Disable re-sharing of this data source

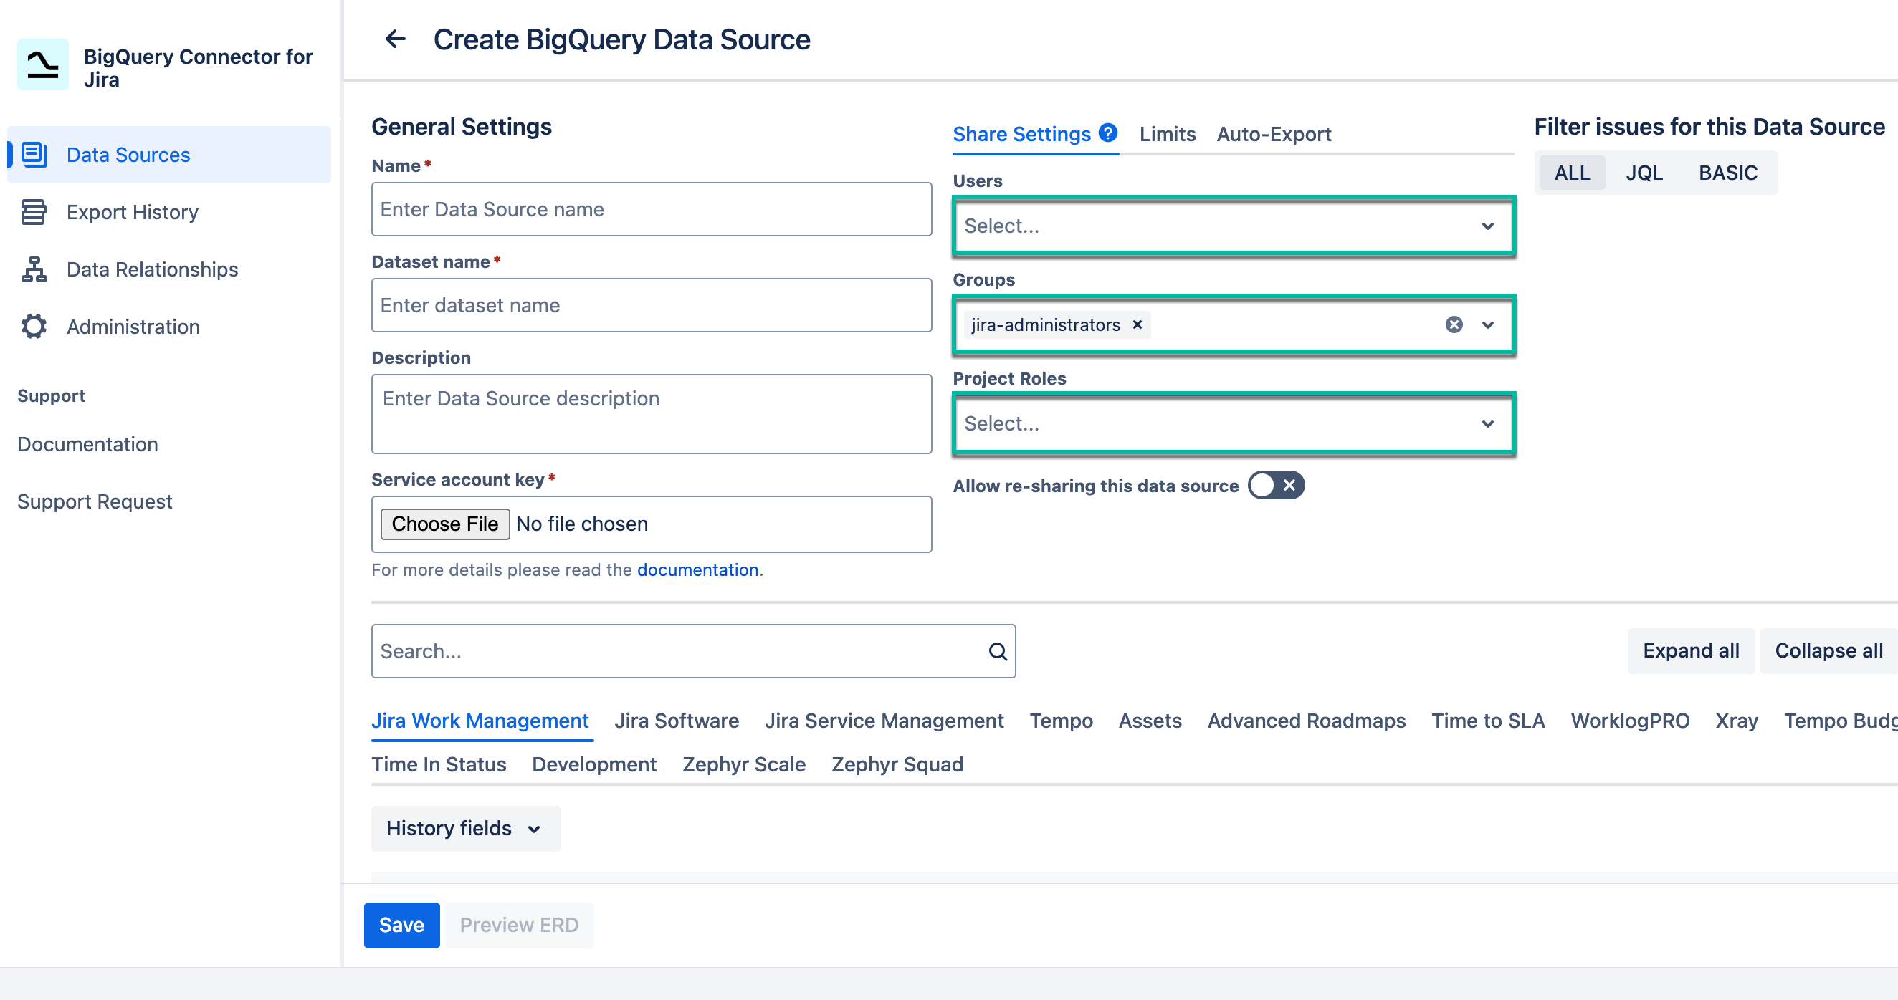pos(1275,485)
